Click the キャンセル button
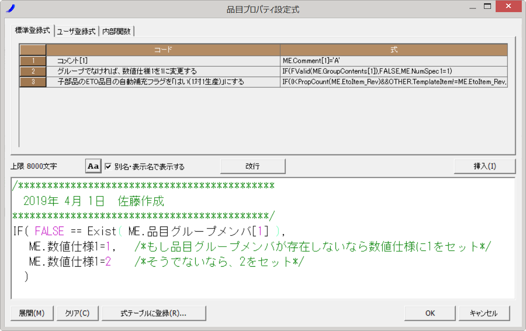 pyautogui.click(x=484, y=313)
